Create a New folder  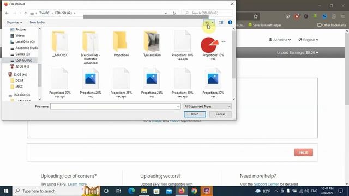(37, 22)
